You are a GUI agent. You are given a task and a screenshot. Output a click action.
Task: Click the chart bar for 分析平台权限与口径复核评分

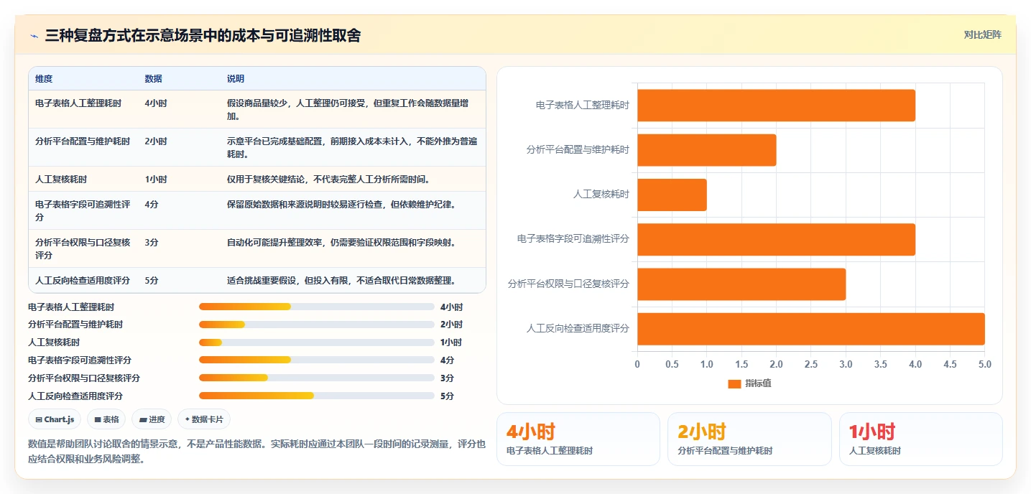741,284
